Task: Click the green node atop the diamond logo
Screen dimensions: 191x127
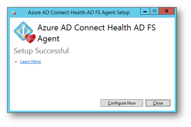Action: pyautogui.click(x=23, y=26)
